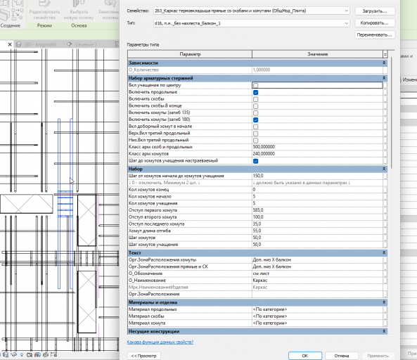Open the Тип type dropdown

[346, 23]
